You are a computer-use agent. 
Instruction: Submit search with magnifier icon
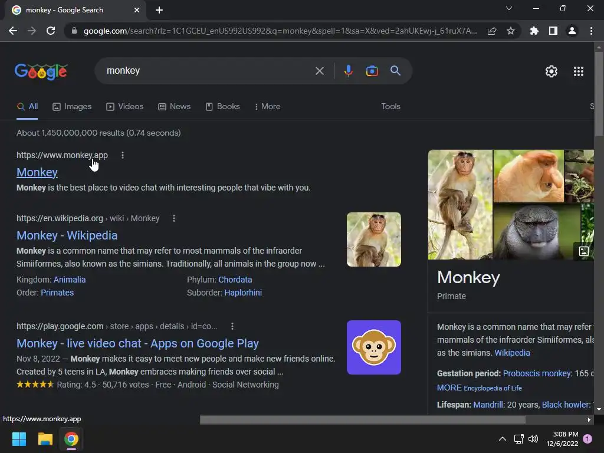(x=396, y=71)
